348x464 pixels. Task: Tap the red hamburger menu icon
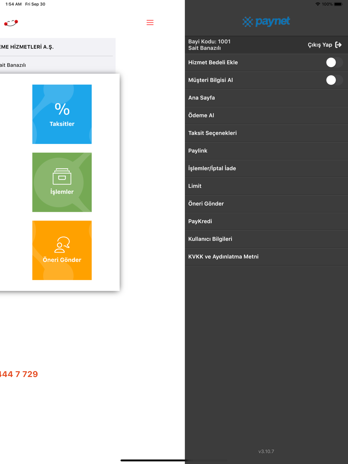[x=150, y=23]
